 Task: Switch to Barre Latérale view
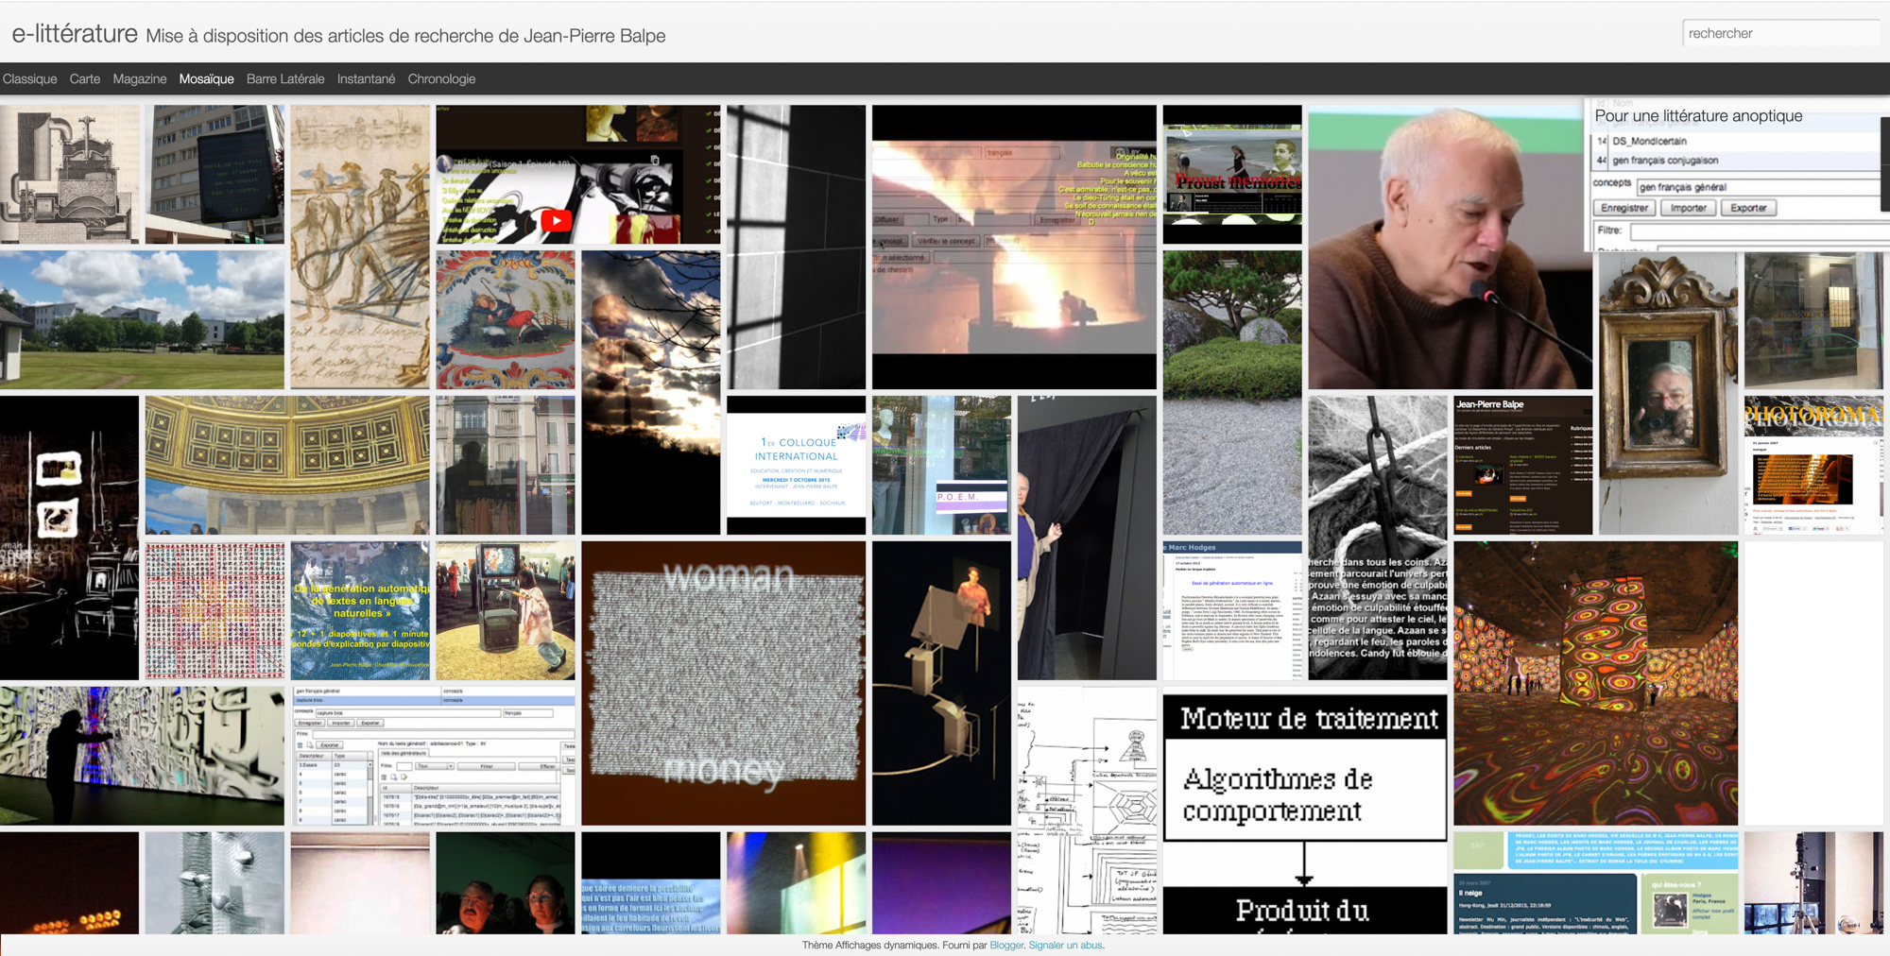tap(285, 79)
